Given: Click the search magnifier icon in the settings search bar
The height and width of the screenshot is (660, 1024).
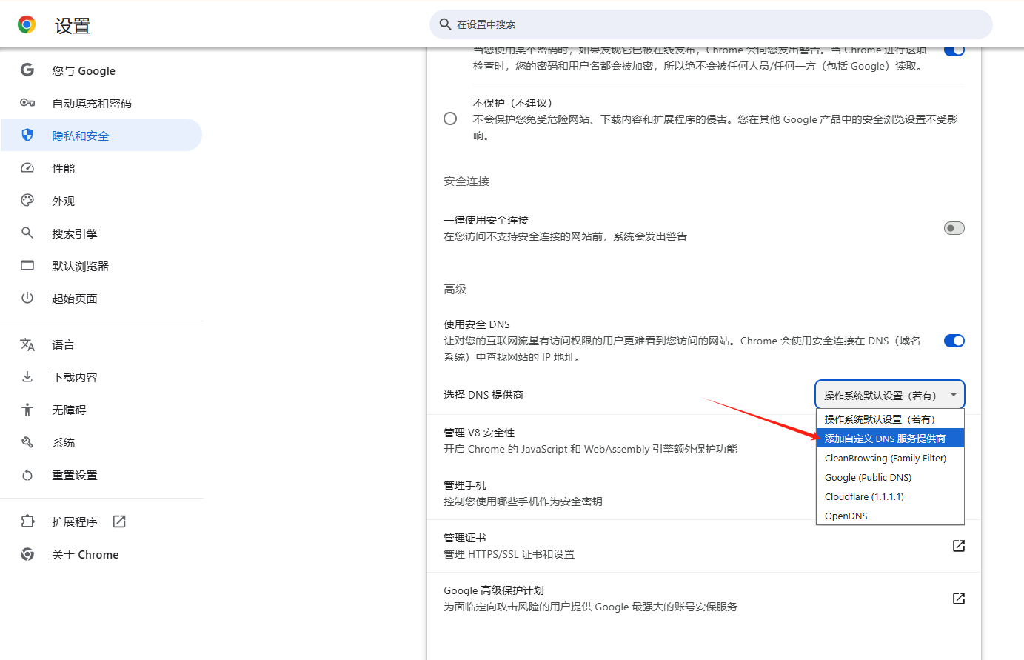Looking at the screenshot, I should 445,24.
